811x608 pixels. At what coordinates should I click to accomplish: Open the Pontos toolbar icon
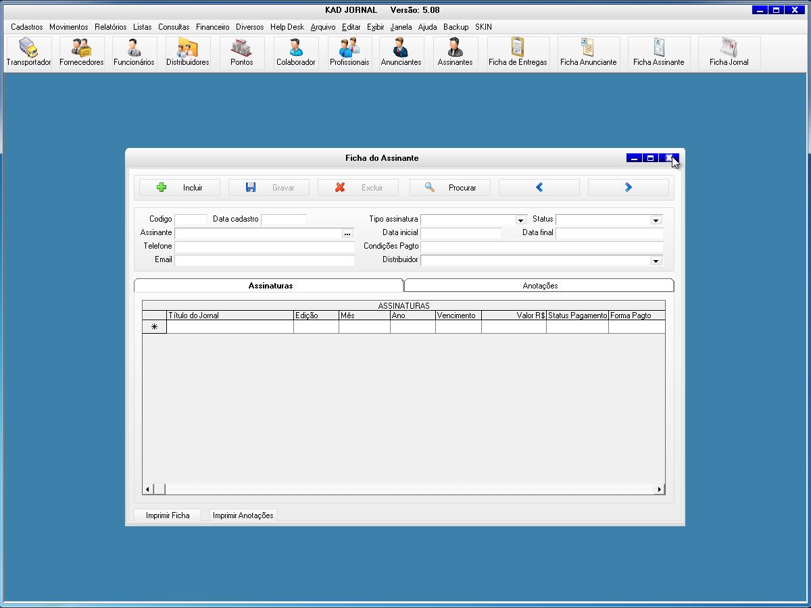pyautogui.click(x=241, y=53)
